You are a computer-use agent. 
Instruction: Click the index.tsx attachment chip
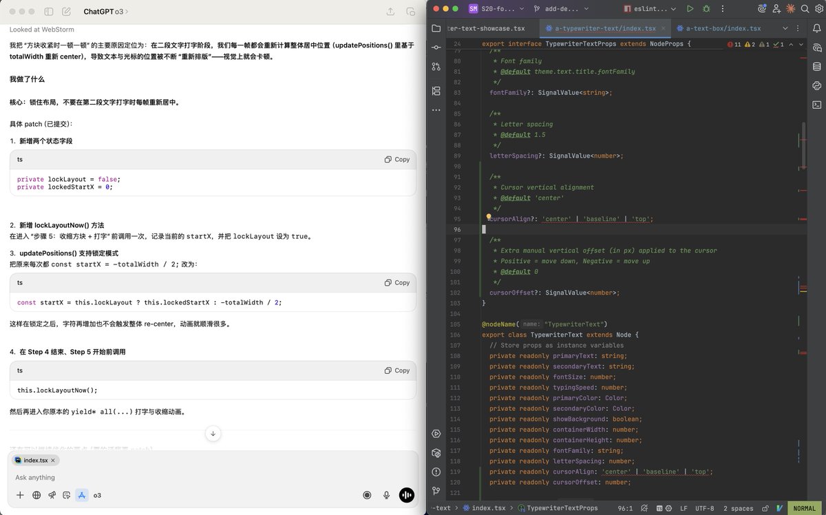click(36, 460)
